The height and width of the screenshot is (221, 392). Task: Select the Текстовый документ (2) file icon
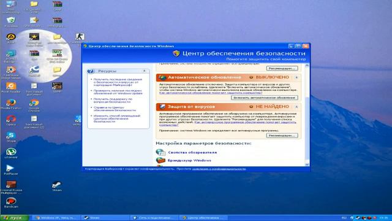(34, 119)
